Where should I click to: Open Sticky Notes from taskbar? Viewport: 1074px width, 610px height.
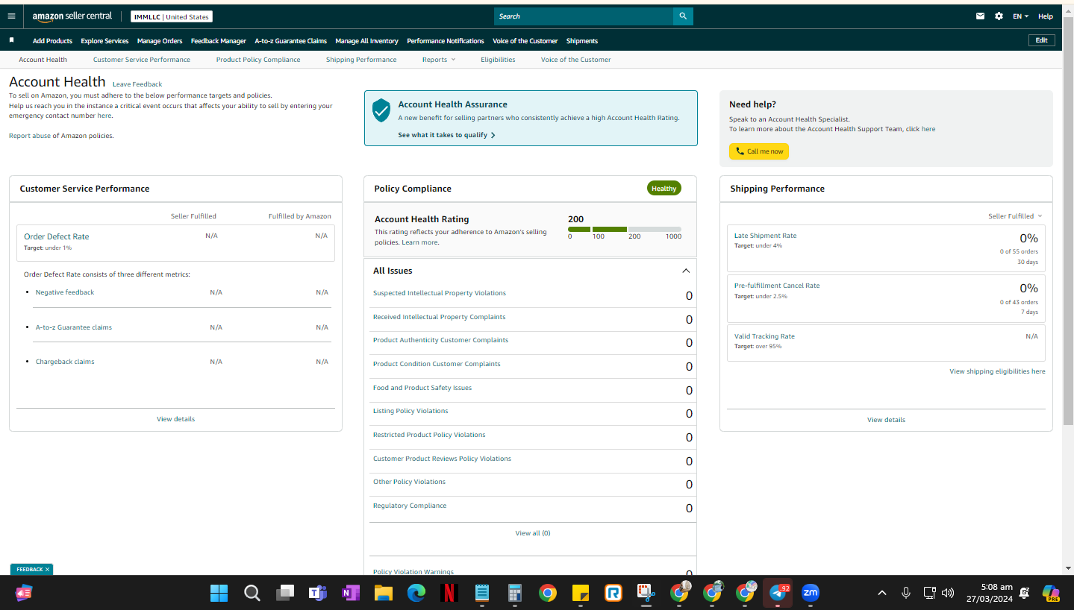point(581,593)
